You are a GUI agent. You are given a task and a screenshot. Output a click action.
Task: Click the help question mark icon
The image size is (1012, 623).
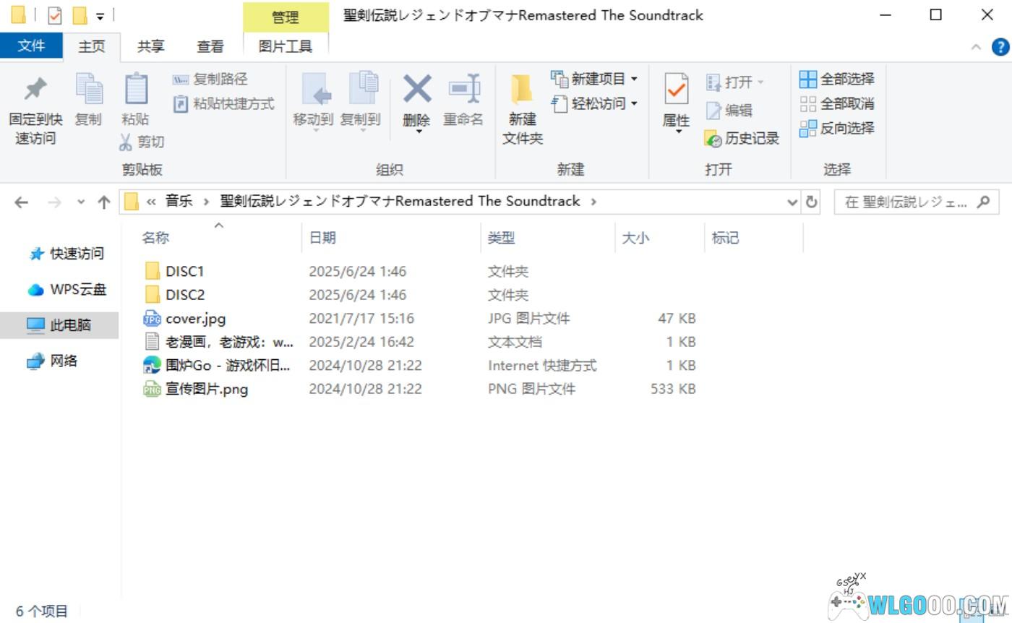(1000, 47)
